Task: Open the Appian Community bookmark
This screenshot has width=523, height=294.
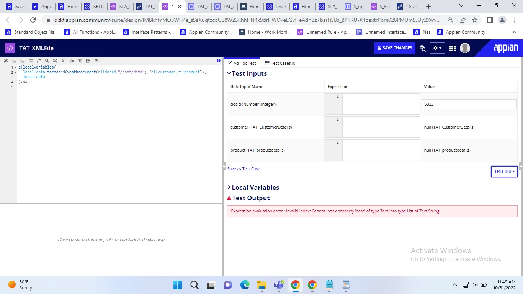Action: click(x=461, y=32)
